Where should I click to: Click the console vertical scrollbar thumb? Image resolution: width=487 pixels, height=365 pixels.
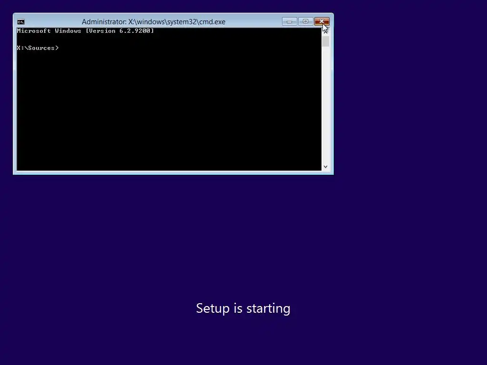click(325, 41)
